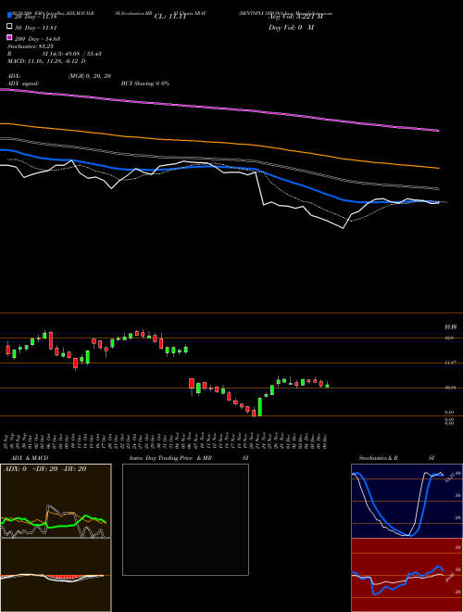Click the 10.88 price axis label
Image resolution: width=463 pixels, height=612 pixels.
click(x=450, y=388)
